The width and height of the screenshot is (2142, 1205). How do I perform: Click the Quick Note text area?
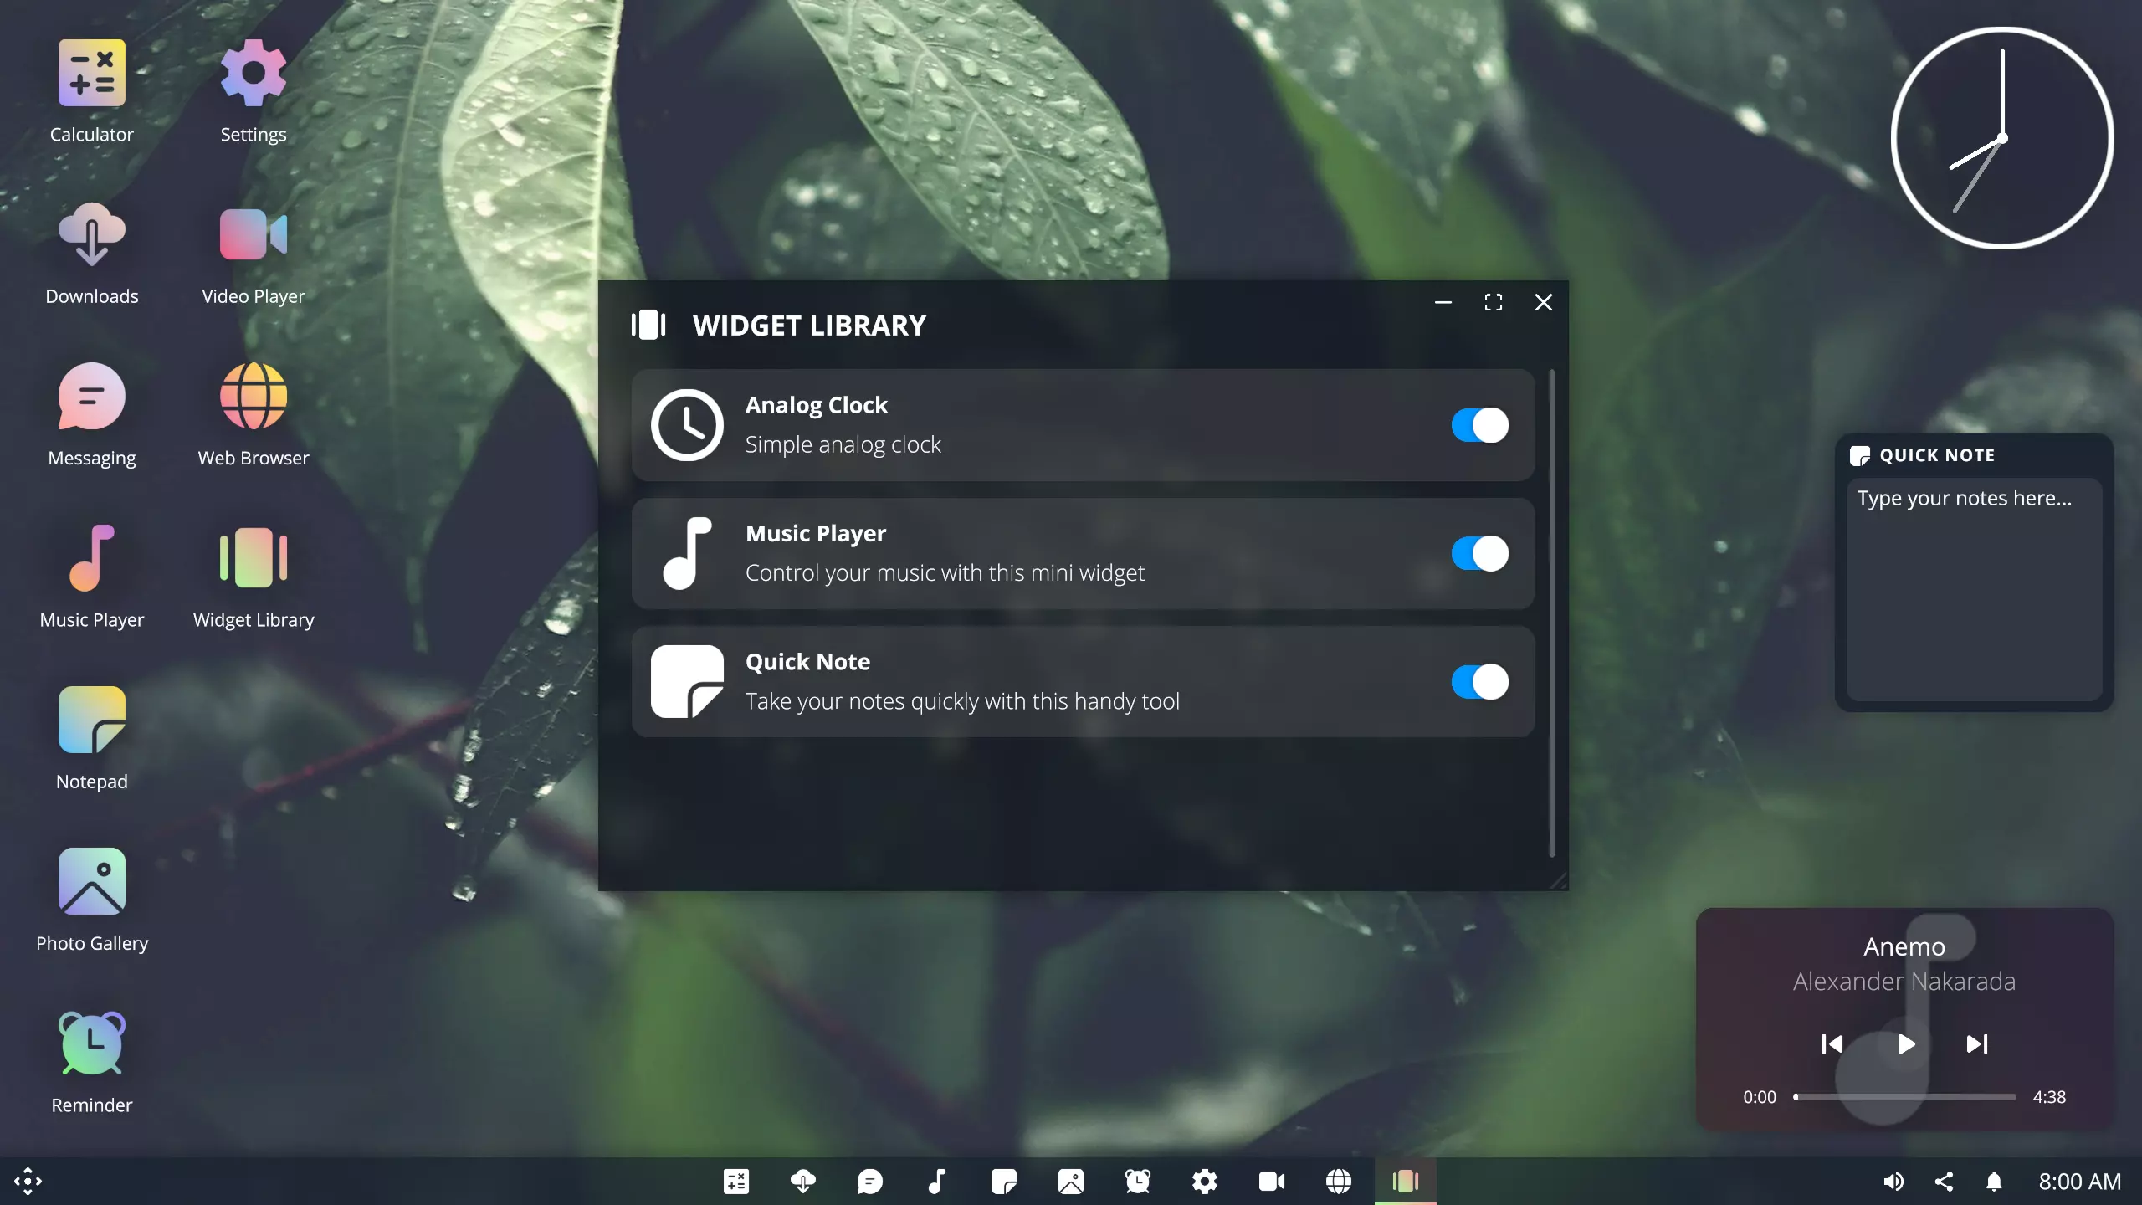point(1973,589)
